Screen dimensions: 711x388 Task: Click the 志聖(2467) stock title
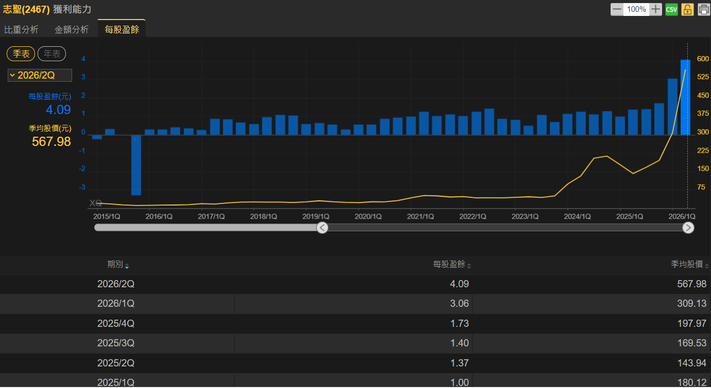(x=26, y=9)
